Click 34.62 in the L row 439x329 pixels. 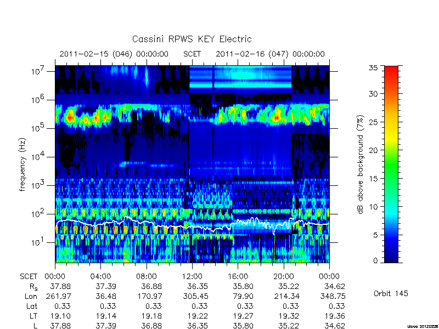pos(335,326)
